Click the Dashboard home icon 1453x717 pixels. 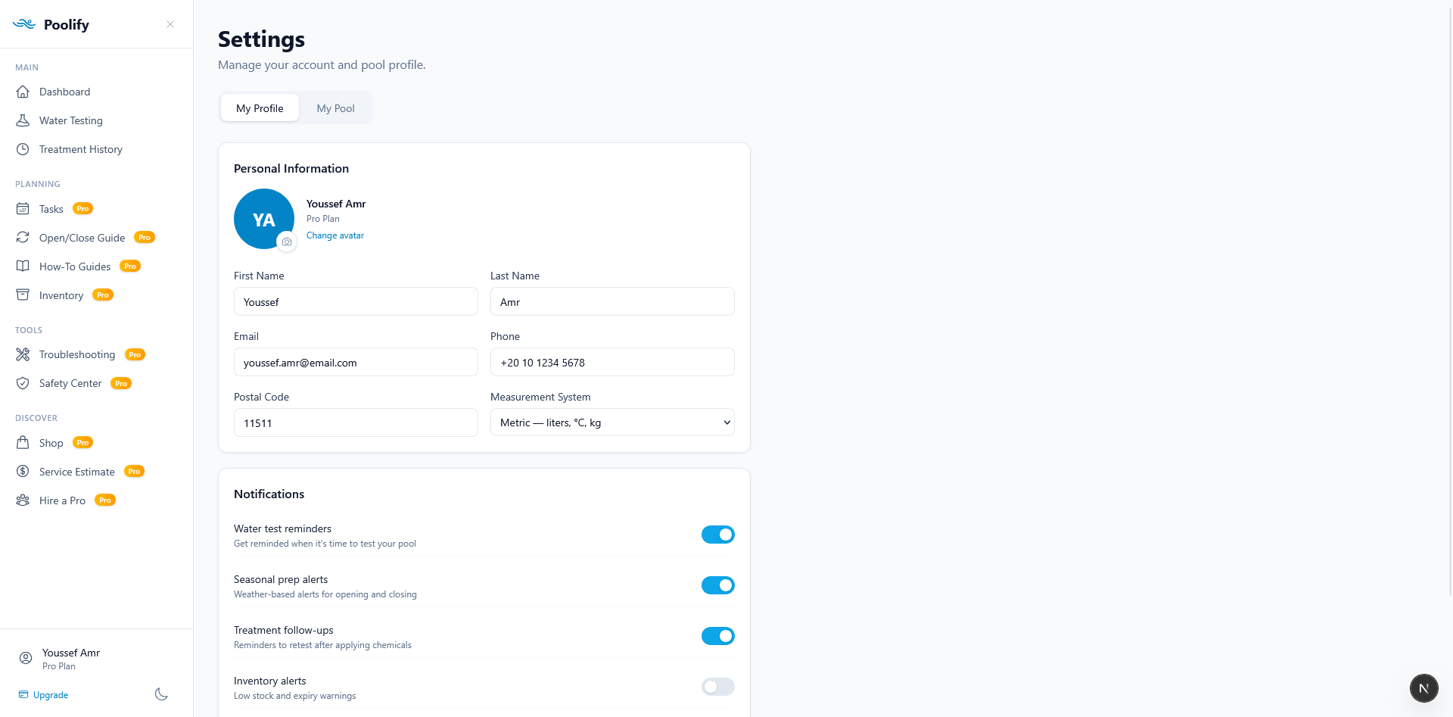(23, 92)
